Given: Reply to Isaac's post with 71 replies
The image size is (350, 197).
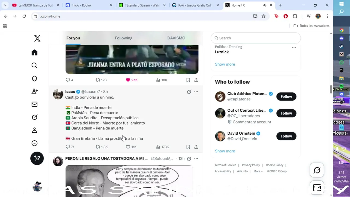Looking at the screenshot, I should (x=70, y=147).
